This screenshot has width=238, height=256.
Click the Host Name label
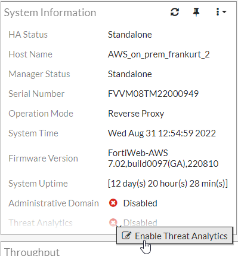click(30, 54)
